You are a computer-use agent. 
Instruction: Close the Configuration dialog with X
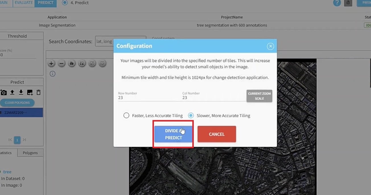pos(271,46)
